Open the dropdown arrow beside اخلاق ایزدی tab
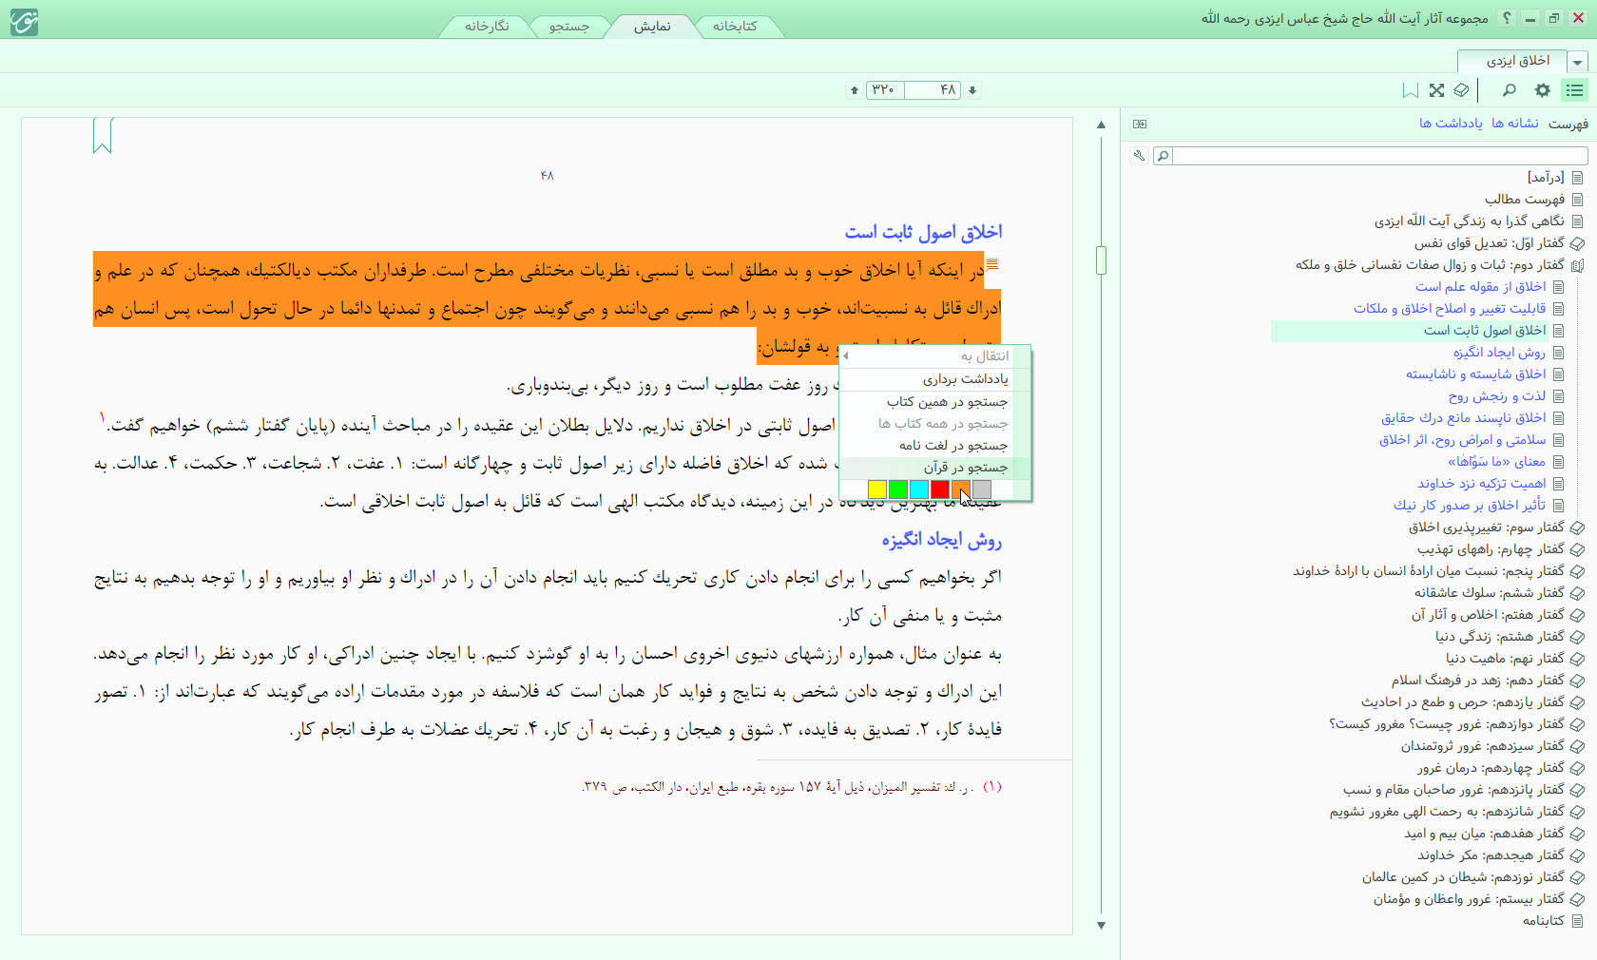The width and height of the screenshot is (1597, 960). [x=1578, y=62]
